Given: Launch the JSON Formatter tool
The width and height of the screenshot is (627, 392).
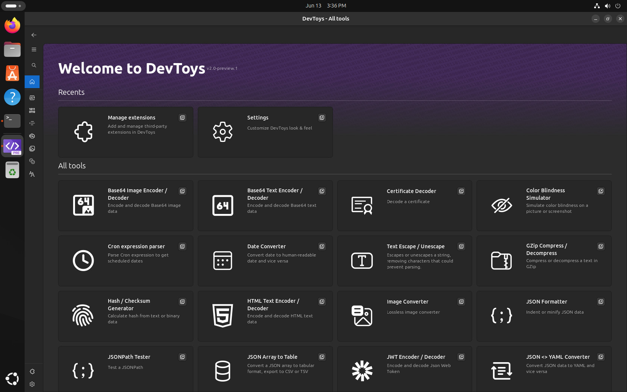Looking at the screenshot, I should tap(544, 316).
